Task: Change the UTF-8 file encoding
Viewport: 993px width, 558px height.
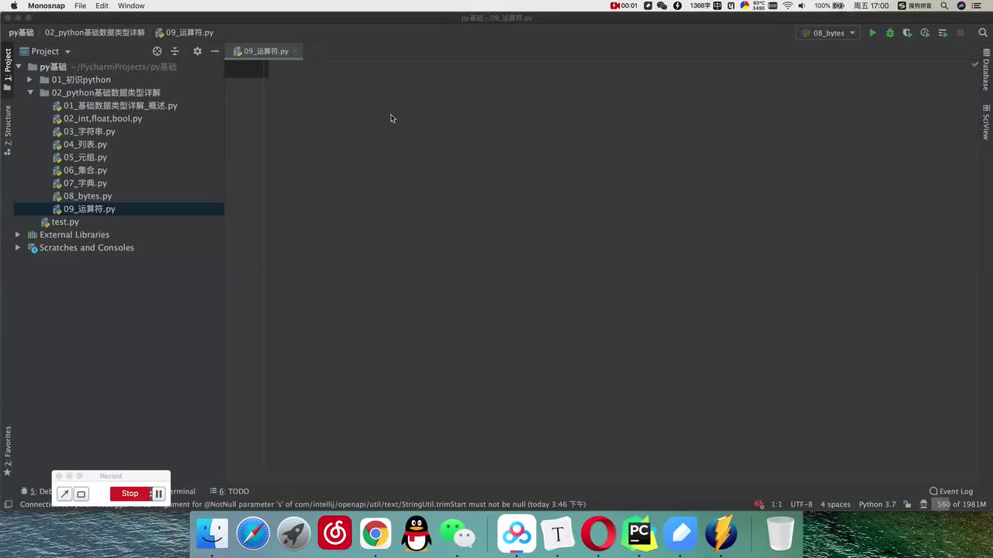Action: (801, 505)
